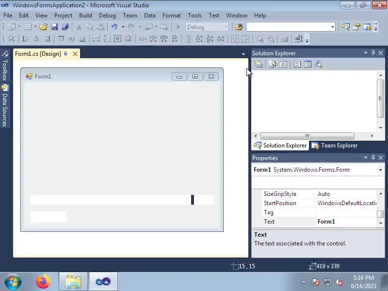
Task: Expand the Undo history dropdown arrow
Action: pos(123,27)
